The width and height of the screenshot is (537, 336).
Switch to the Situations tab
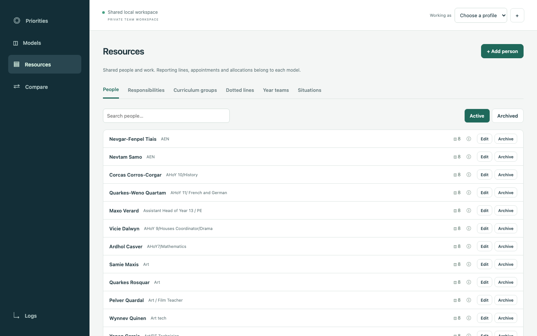[x=310, y=90]
